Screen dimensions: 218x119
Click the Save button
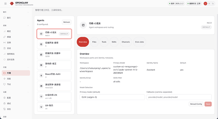[x=208, y=104]
